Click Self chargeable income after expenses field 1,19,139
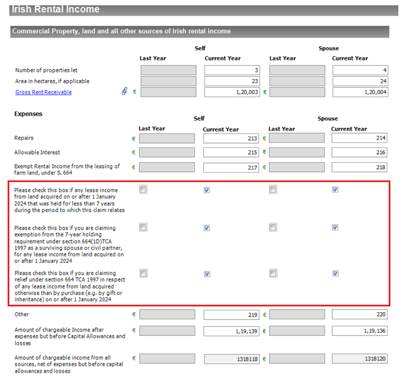Screen dimensions: 401x382 click(231, 331)
